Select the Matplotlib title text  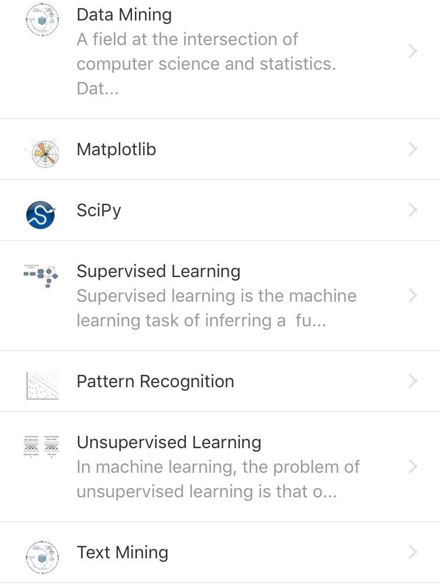[x=116, y=149]
